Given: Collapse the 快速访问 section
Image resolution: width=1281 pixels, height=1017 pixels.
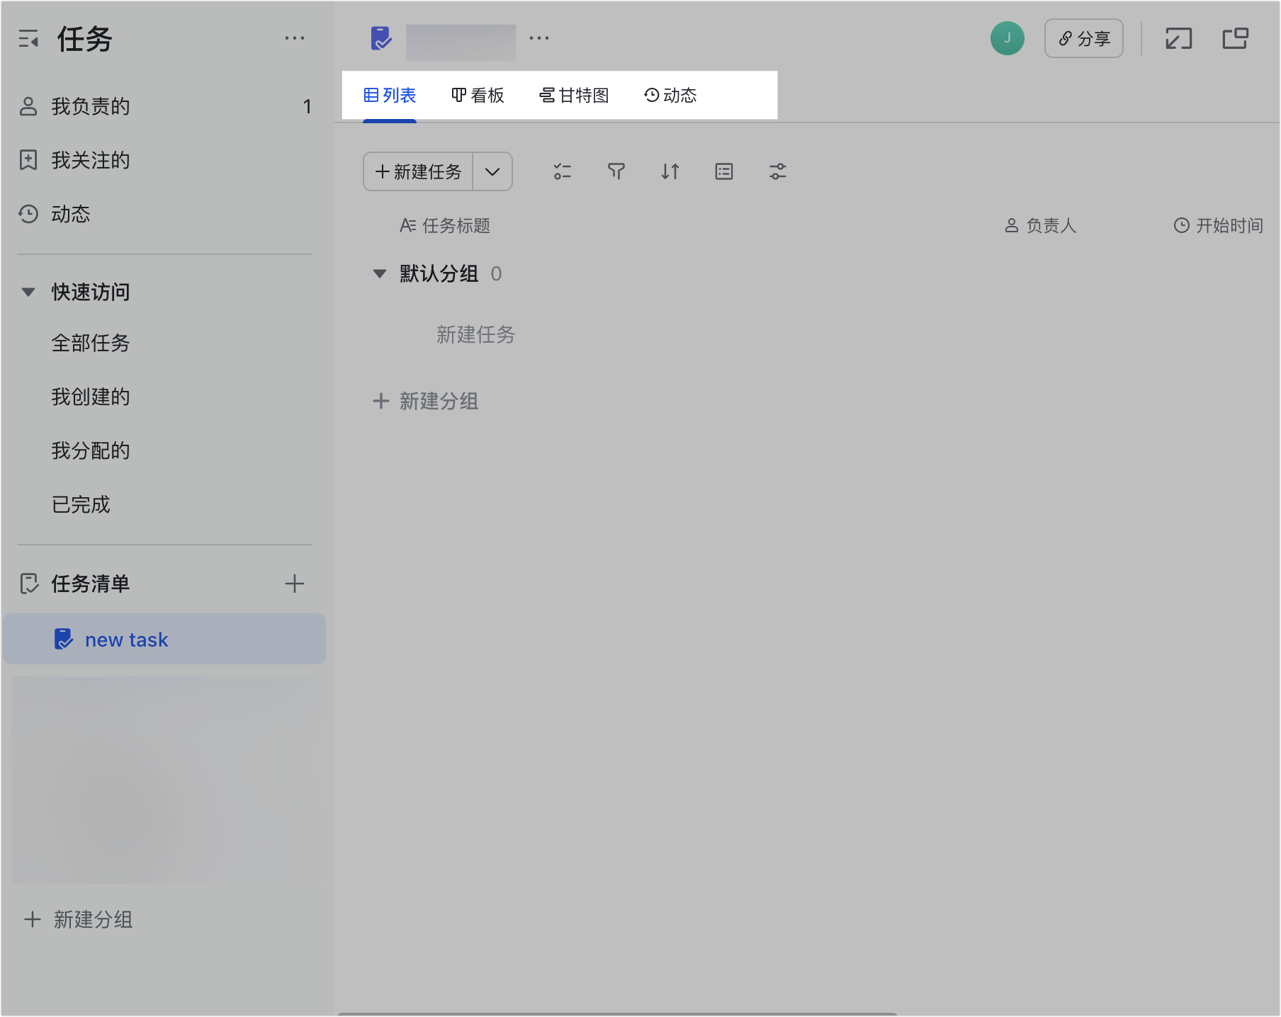Looking at the screenshot, I should (x=28, y=292).
